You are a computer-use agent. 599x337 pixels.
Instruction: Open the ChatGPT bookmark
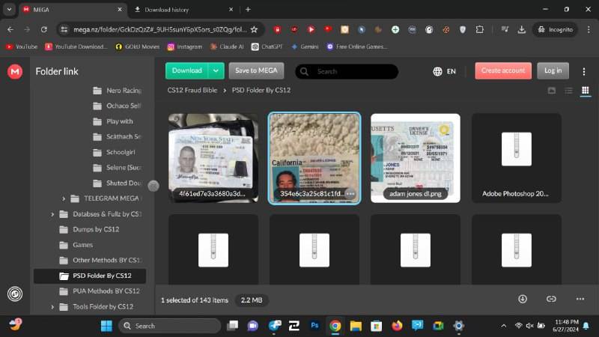click(x=267, y=46)
